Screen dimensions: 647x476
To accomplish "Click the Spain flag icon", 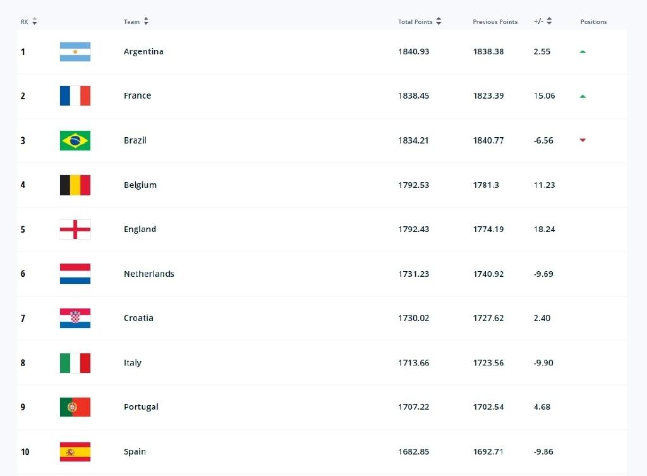I will coord(75,452).
